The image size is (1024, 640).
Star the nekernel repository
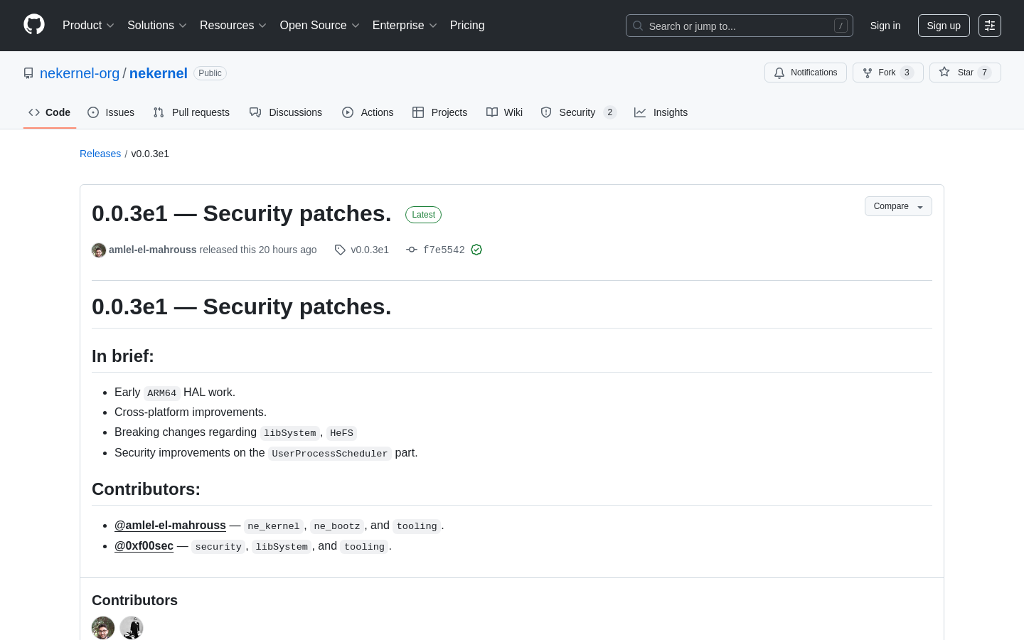click(965, 73)
